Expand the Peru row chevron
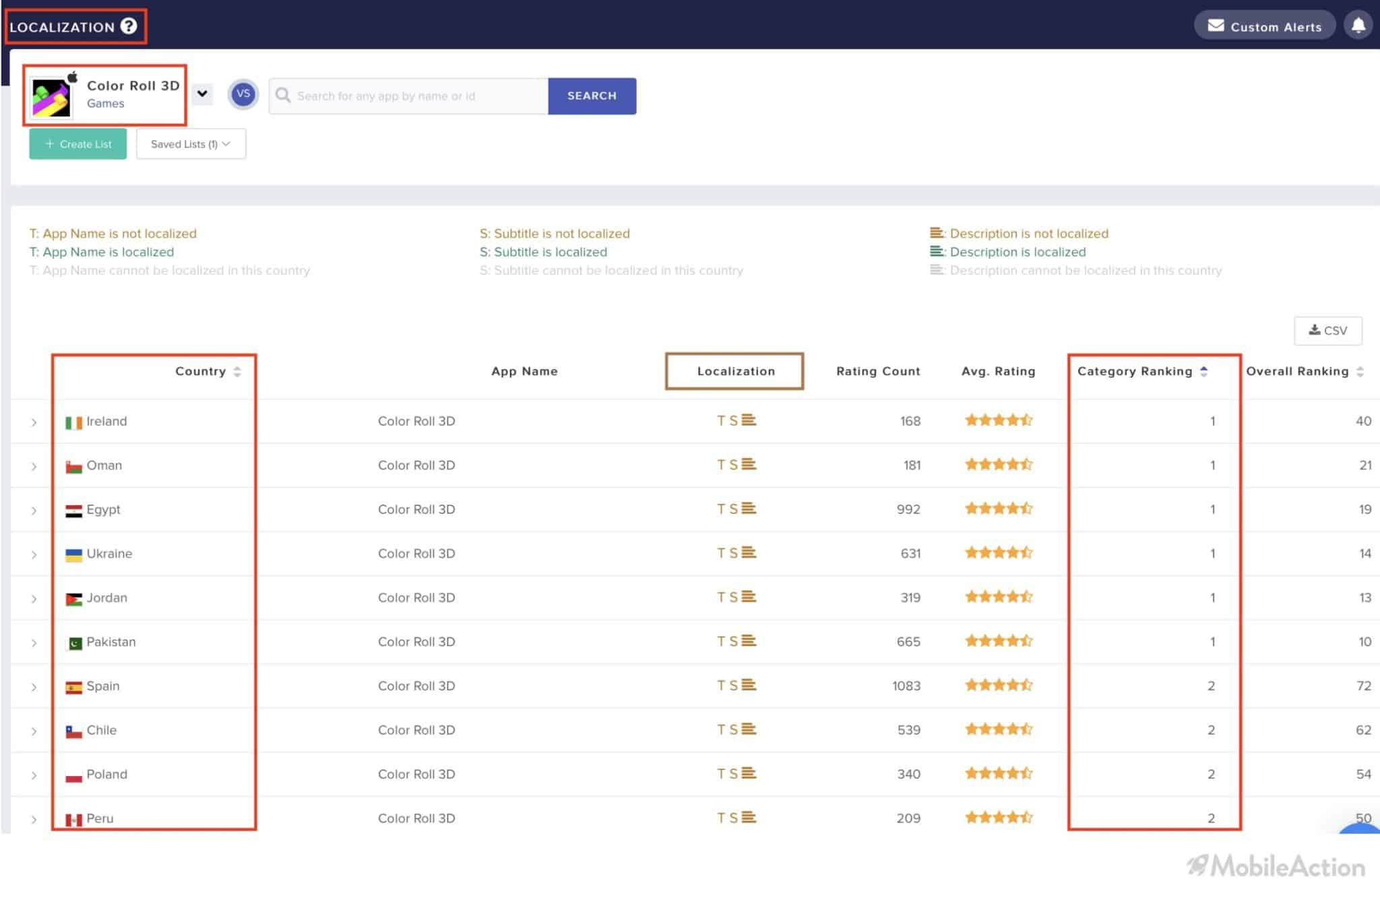 (34, 820)
